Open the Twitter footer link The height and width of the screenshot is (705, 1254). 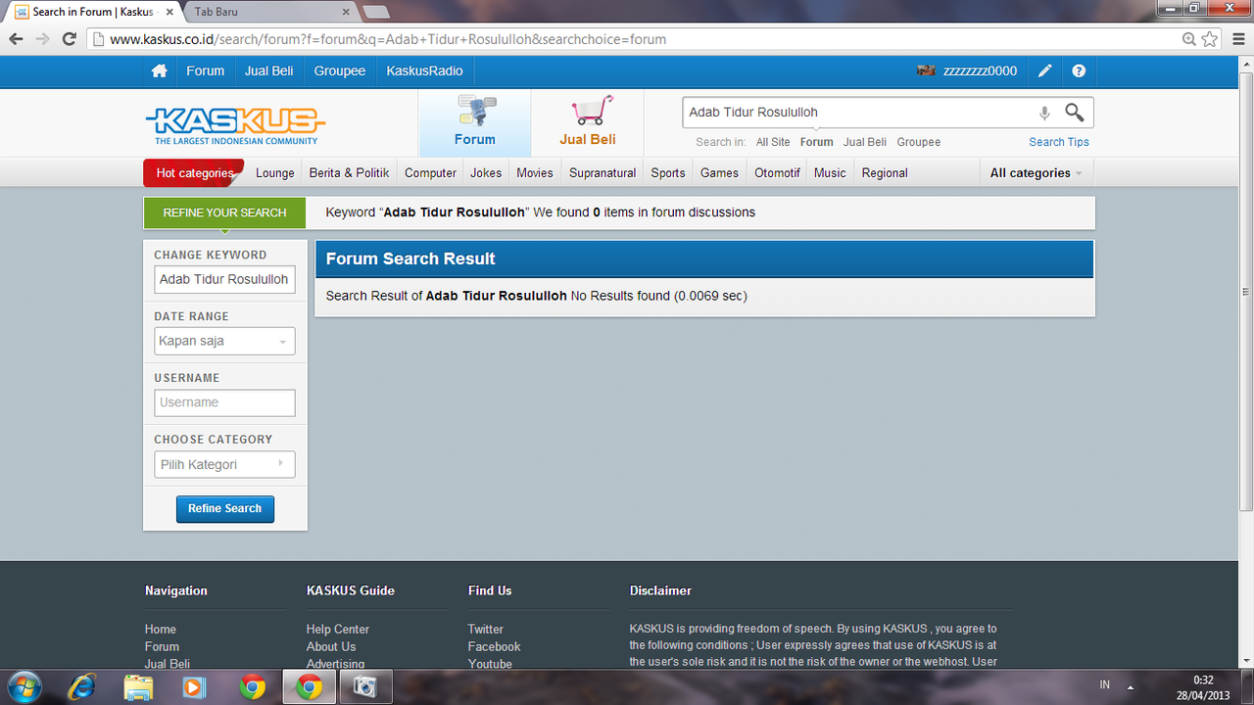486,630
